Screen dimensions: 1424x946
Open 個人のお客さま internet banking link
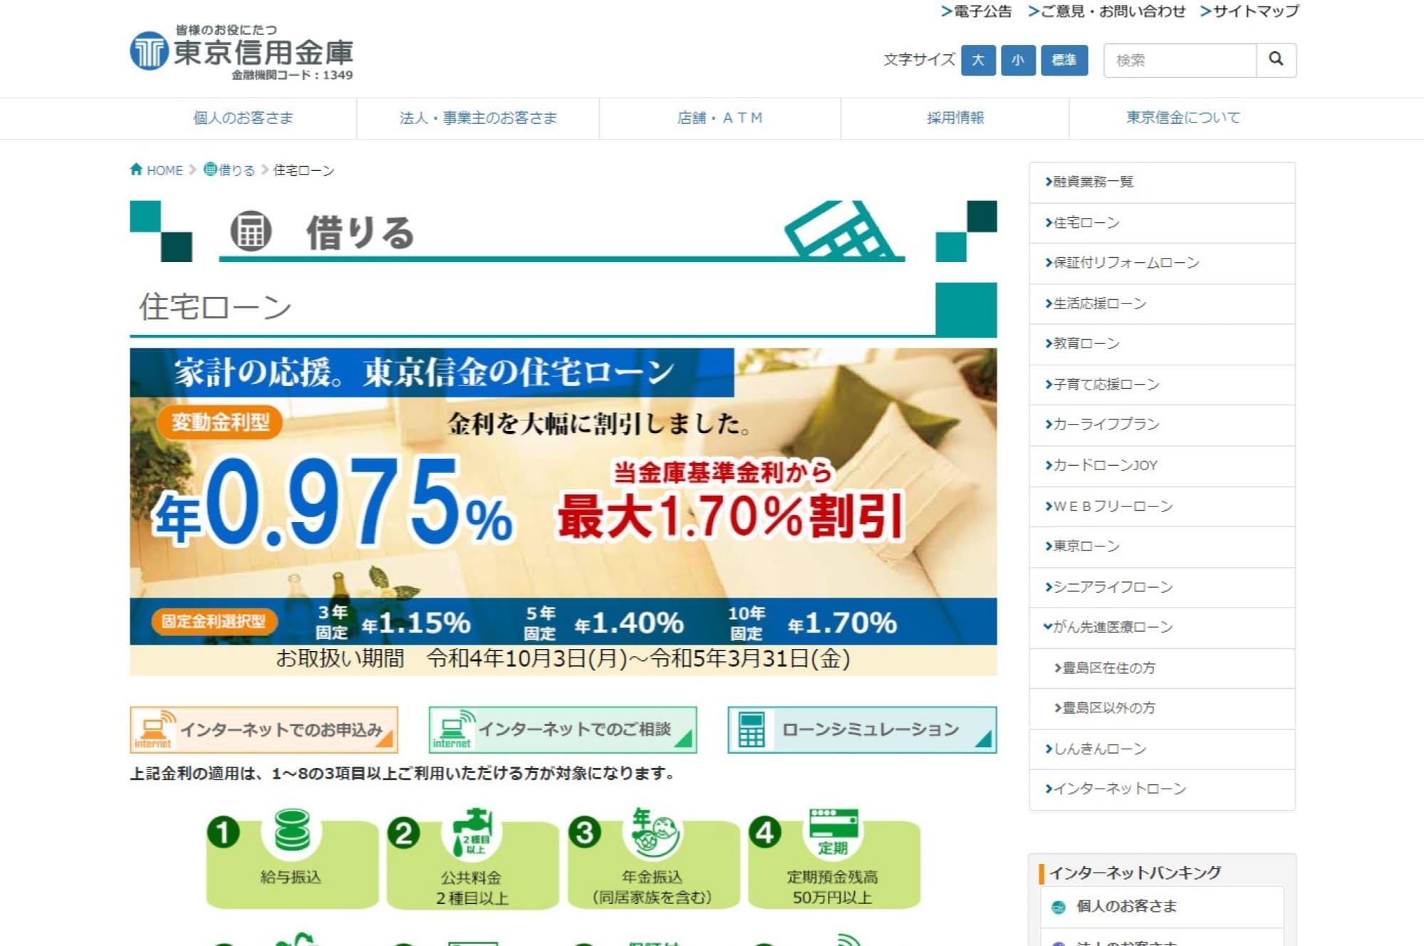[1162, 907]
